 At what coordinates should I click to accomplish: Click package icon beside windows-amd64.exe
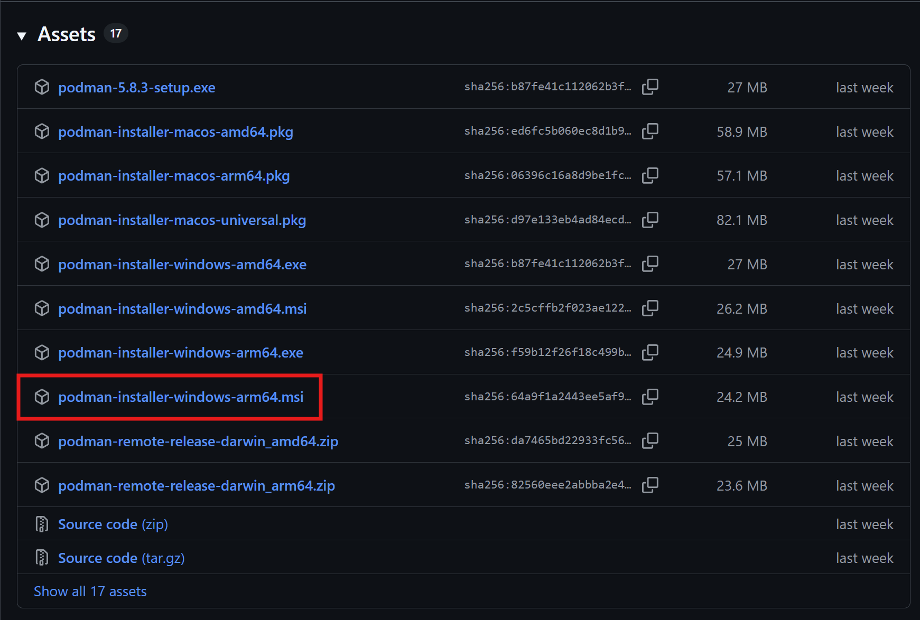click(42, 264)
